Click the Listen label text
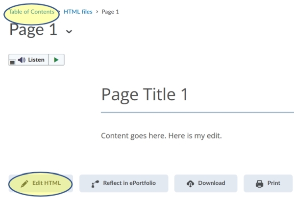The image size is (294, 199). coord(37,60)
